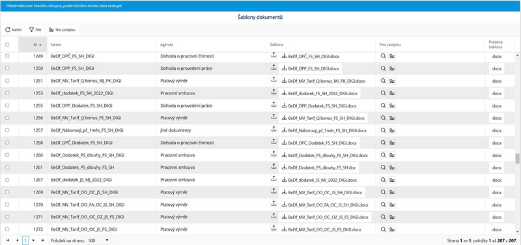Open empty docx template for row 1249
The height and width of the screenshot is (245, 521).
[x=497, y=57]
